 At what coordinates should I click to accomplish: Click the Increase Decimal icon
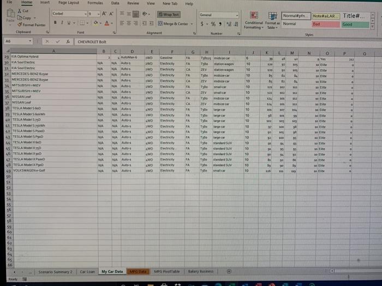(229, 24)
